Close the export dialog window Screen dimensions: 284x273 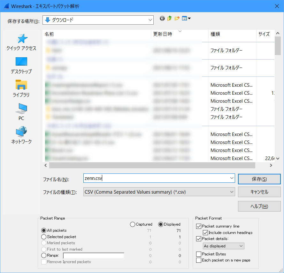pyautogui.click(x=277, y=6)
